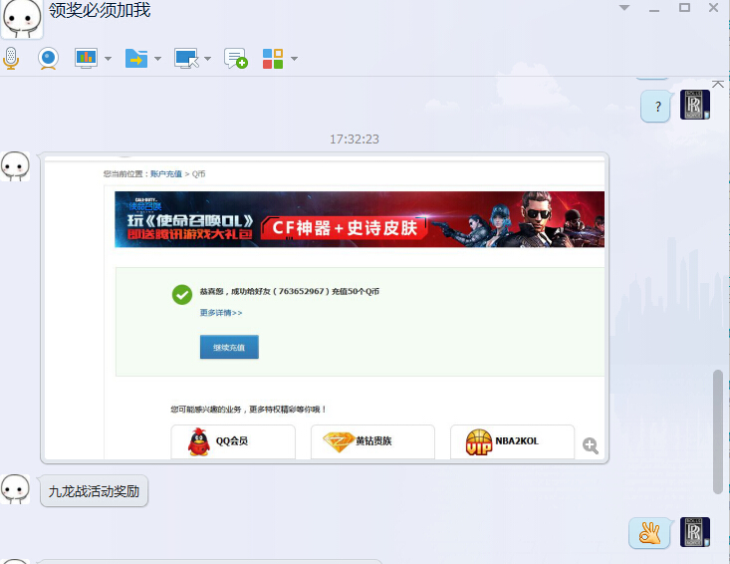This screenshot has height=564, width=730.
Task: Open the presentation demo screen icon
Action: coord(86,59)
